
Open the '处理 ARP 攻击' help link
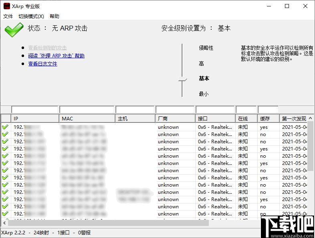pos(56,56)
